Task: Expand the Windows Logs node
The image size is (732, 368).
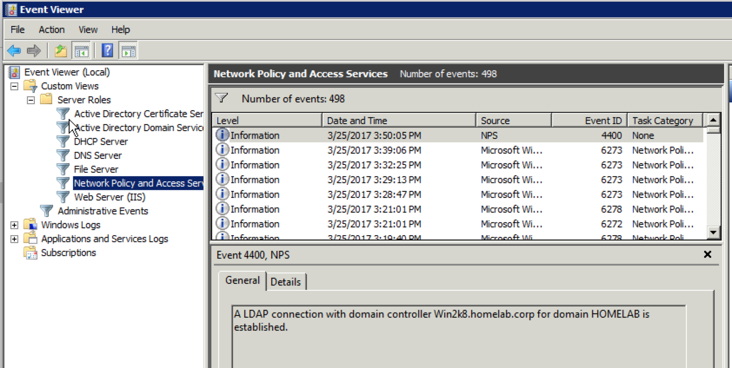Action: coord(14,225)
